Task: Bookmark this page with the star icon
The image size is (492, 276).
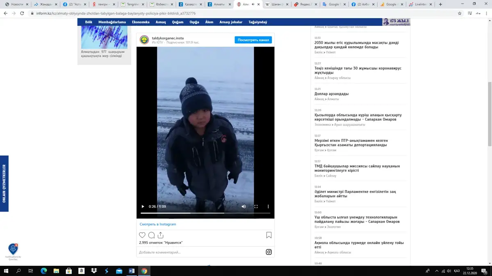Action: 460,13
